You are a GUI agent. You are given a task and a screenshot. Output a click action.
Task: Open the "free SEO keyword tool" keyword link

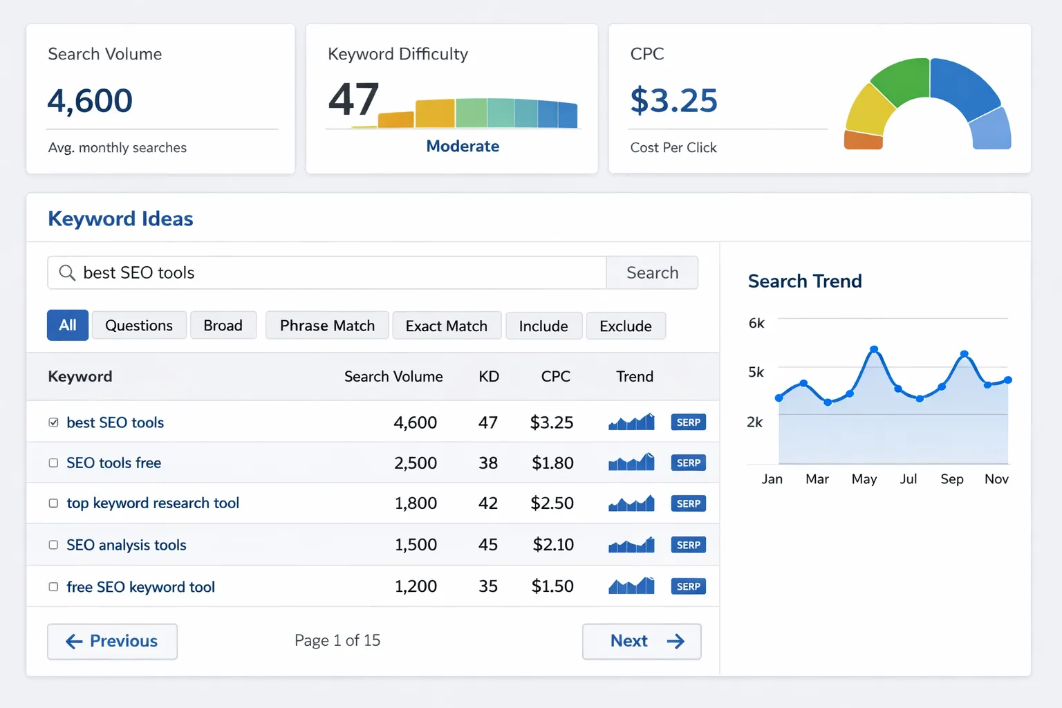[140, 586]
